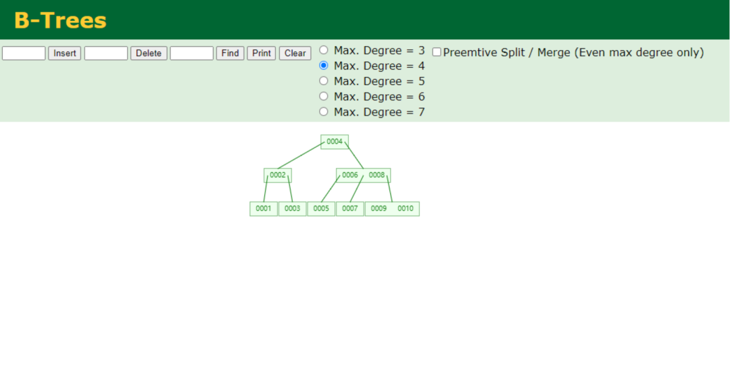Click leaf node key 0009
The height and width of the screenshot is (383, 730).
click(379, 208)
